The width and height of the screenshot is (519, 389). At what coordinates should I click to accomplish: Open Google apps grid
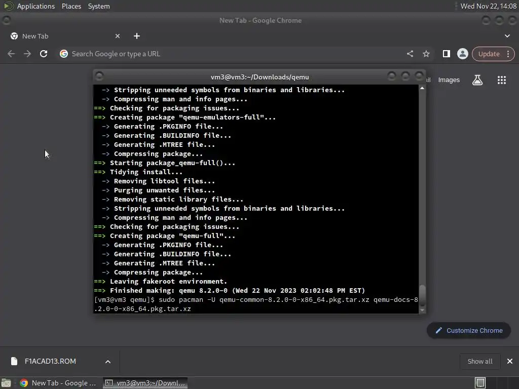point(502,80)
